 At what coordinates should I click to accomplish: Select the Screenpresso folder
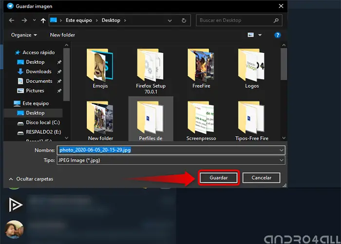pos(201,121)
